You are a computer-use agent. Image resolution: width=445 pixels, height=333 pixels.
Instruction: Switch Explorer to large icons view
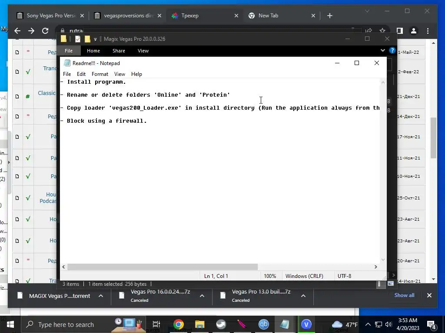coord(391,284)
